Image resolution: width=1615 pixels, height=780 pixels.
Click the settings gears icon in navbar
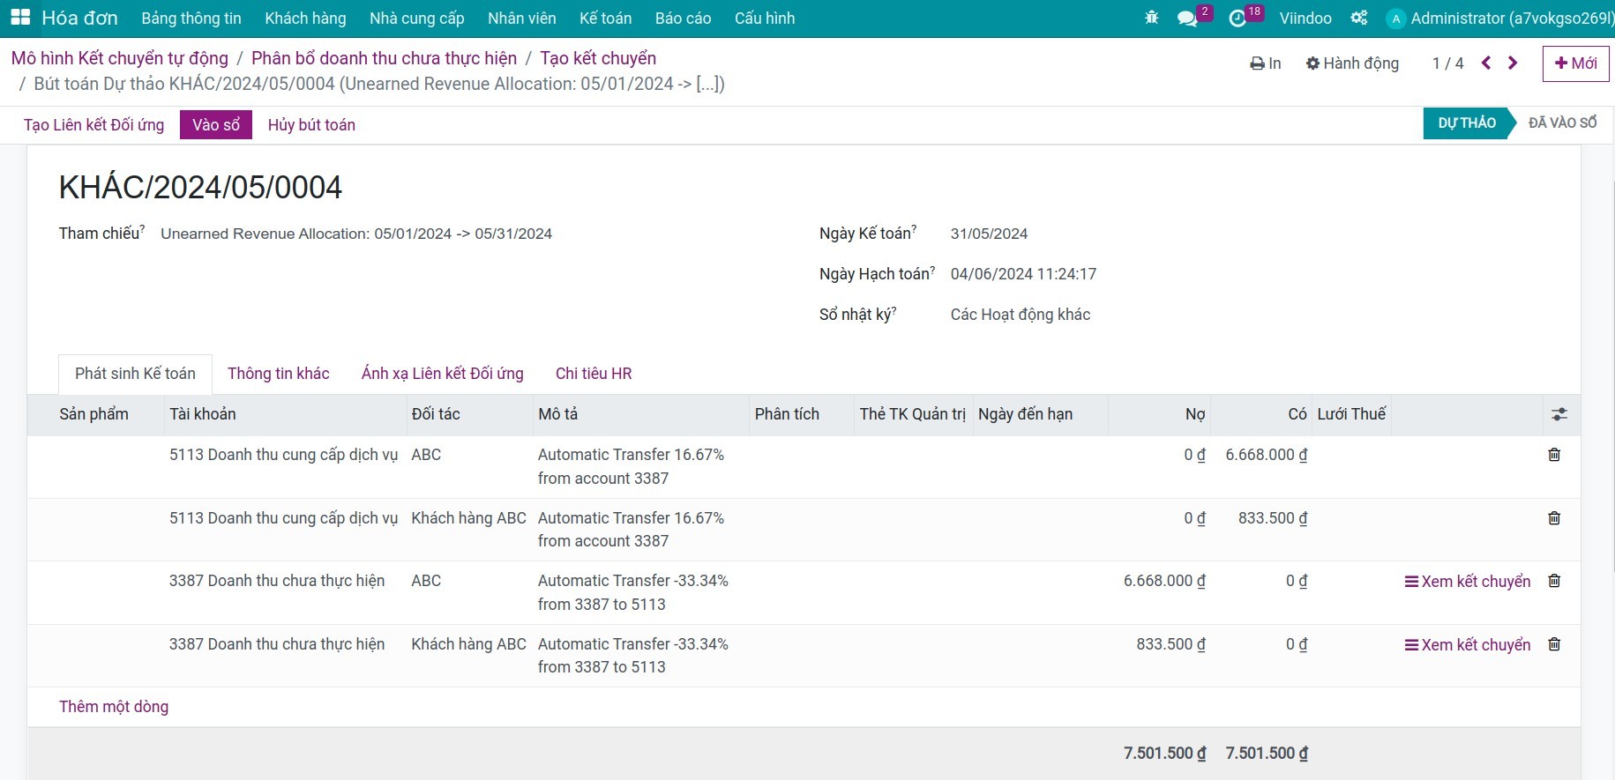click(x=1359, y=18)
